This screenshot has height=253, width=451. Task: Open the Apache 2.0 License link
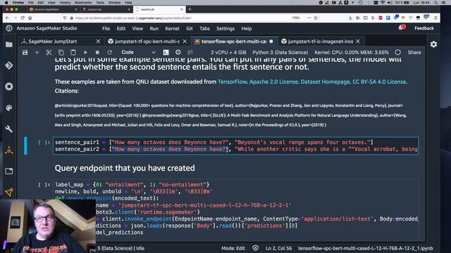click(x=273, y=82)
